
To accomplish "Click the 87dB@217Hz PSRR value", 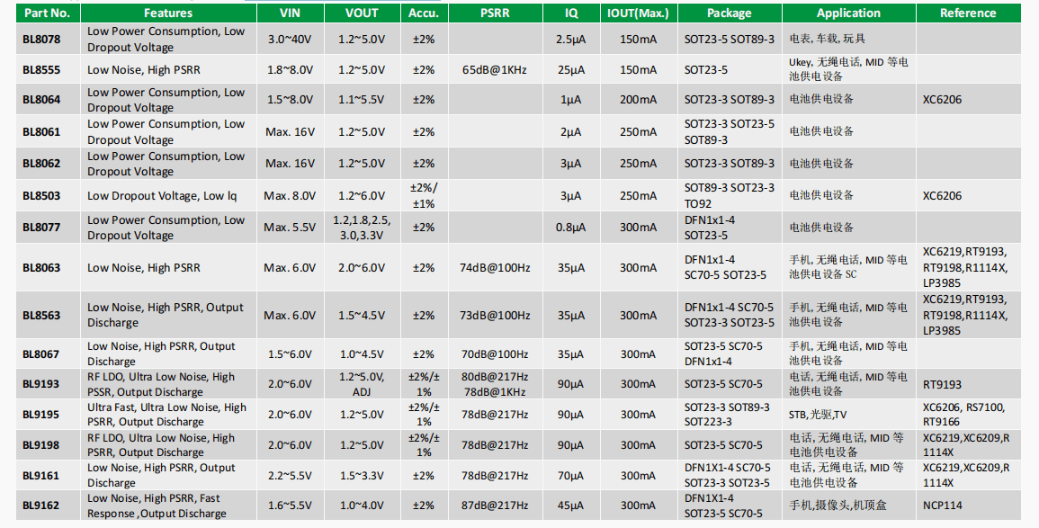I will pyautogui.click(x=495, y=506).
